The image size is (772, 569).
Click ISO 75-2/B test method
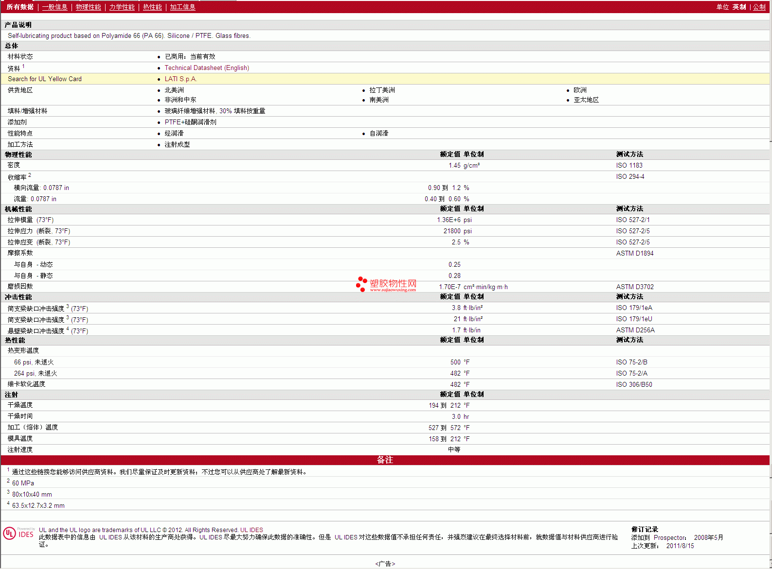tap(631, 362)
